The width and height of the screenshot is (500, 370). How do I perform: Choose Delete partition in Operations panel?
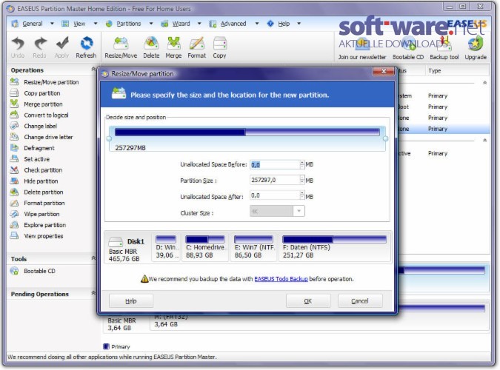point(37,192)
